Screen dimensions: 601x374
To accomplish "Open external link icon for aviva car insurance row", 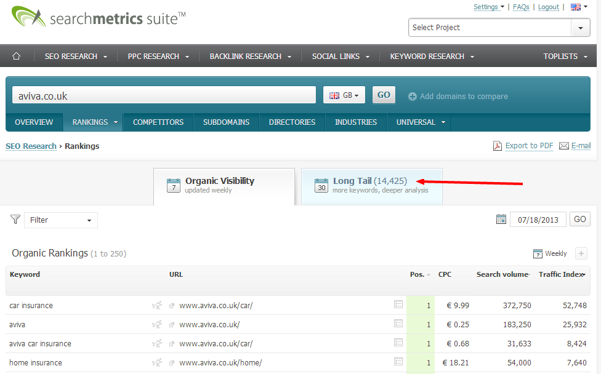I will tap(172, 344).
